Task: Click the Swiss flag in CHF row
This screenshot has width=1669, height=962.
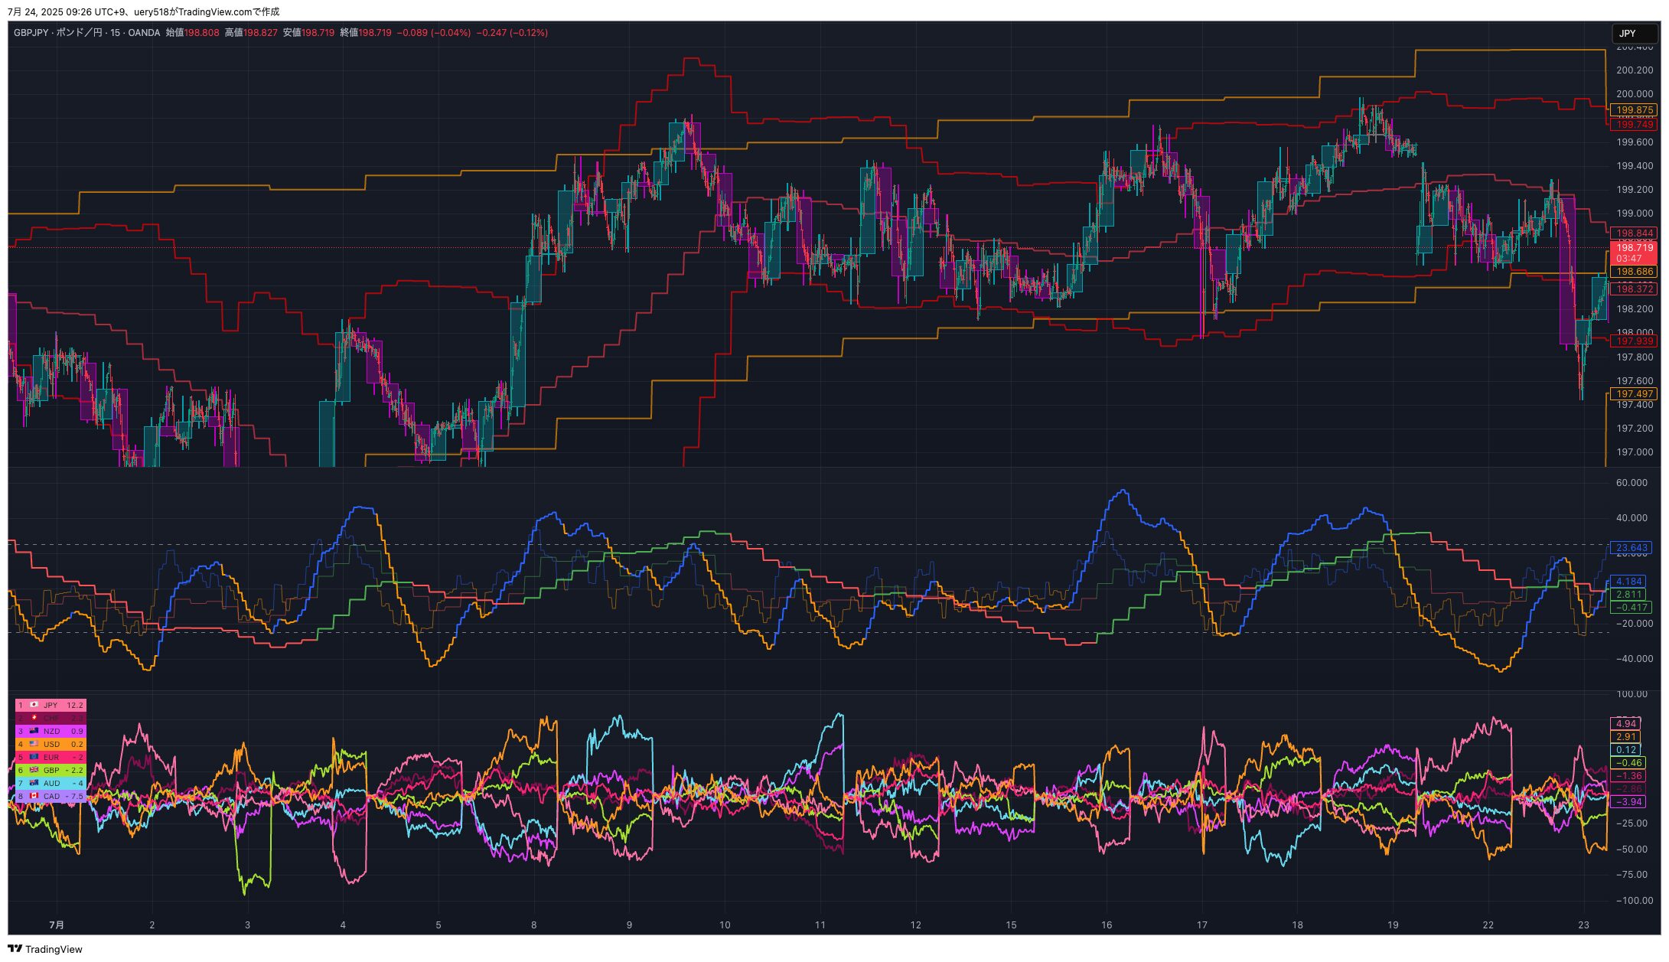Action: (34, 718)
